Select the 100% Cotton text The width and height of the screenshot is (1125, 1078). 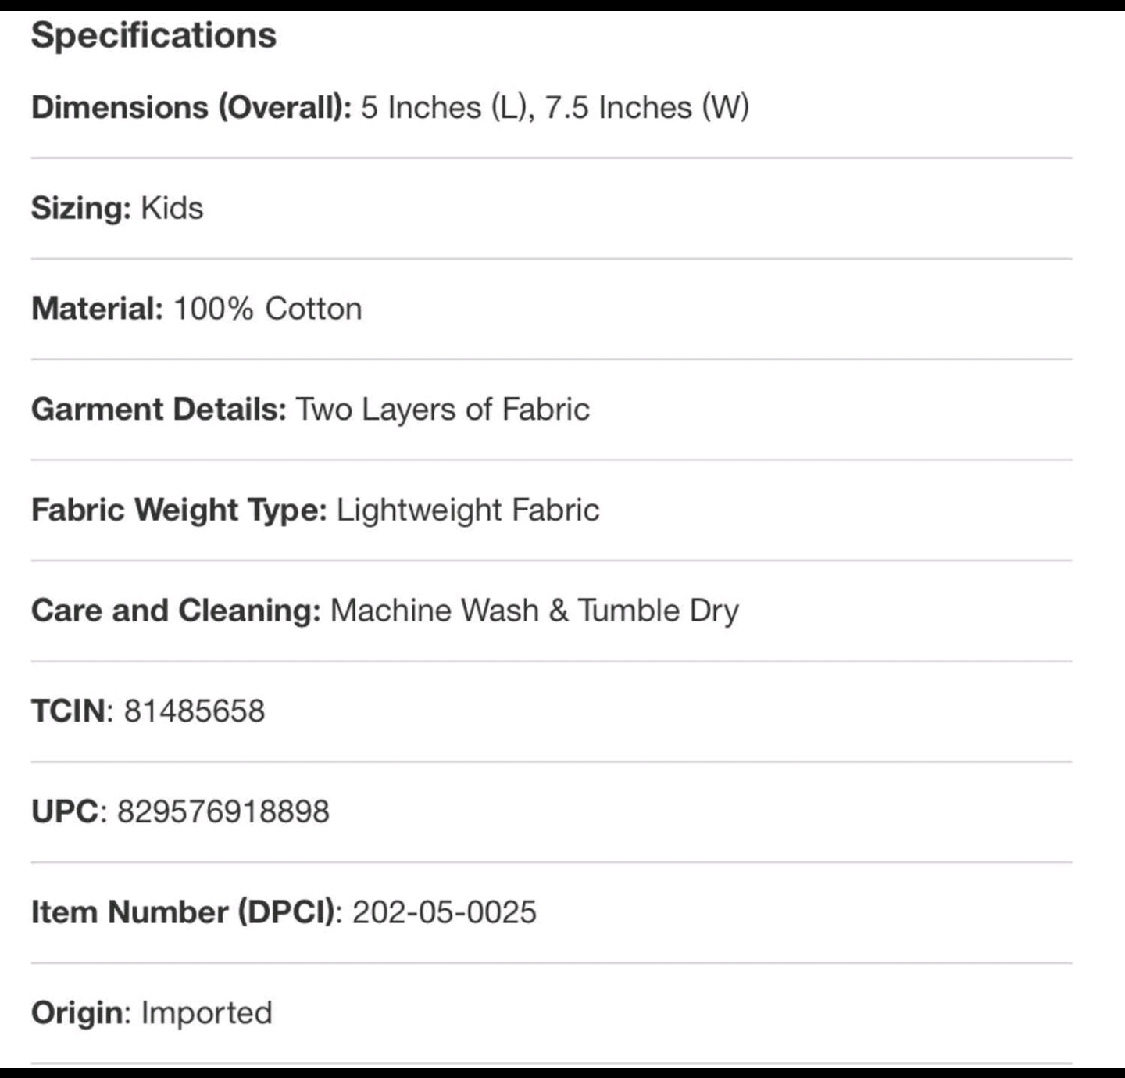click(x=267, y=309)
